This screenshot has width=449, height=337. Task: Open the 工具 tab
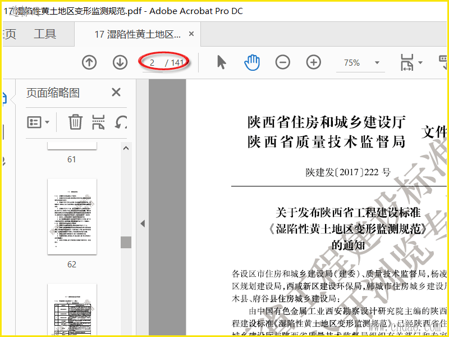[x=45, y=34]
